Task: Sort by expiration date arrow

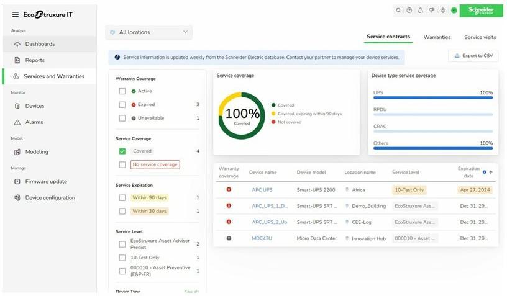Action: pyautogui.click(x=491, y=172)
